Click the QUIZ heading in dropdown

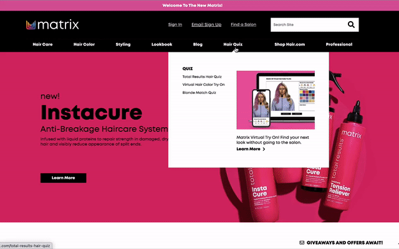(188, 68)
